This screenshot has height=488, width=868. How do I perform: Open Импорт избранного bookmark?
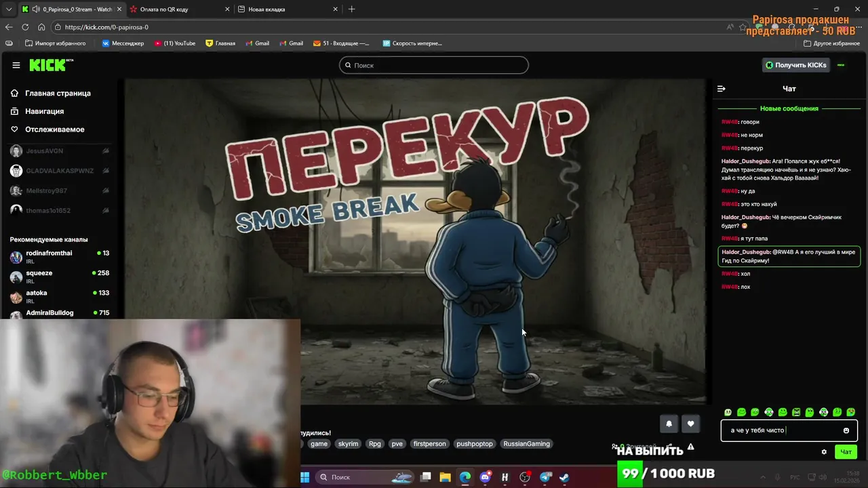tap(55, 43)
